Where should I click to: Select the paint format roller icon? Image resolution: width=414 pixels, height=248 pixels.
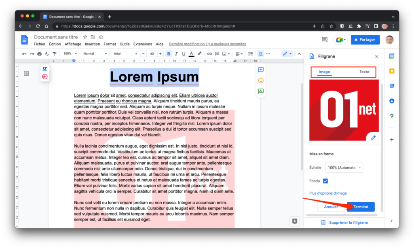(x=55, y=54)
